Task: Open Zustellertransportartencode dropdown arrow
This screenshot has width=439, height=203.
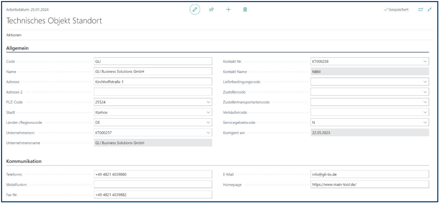Action: (425, 102)
